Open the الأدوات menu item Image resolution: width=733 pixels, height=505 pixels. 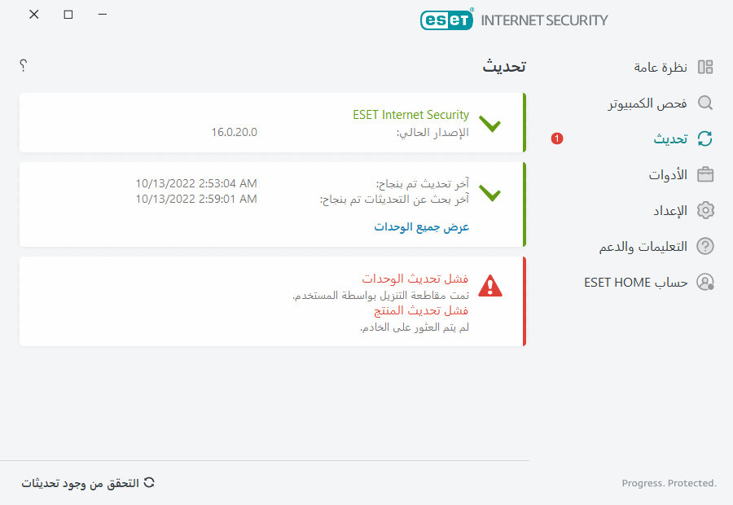668,174
